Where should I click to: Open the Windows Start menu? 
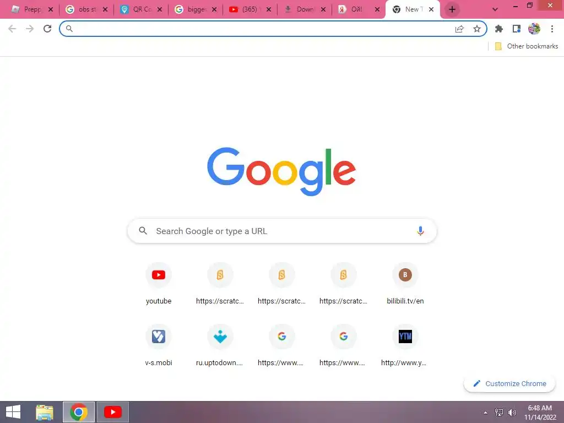pyautogui.click(x=13, y=412)
